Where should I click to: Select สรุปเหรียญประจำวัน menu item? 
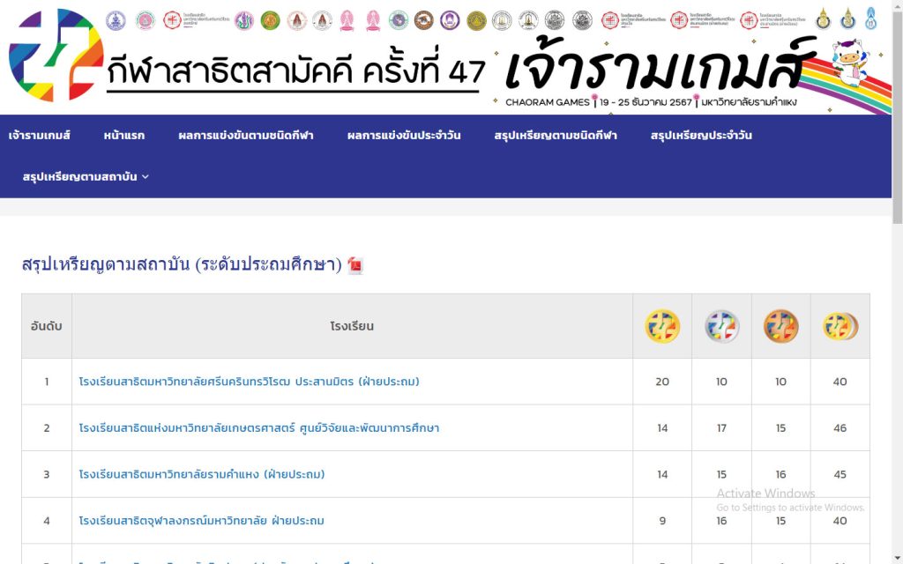700,136
